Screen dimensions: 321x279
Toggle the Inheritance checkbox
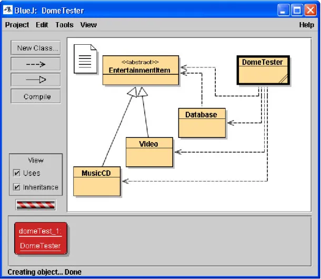click(x=17, y=187)
